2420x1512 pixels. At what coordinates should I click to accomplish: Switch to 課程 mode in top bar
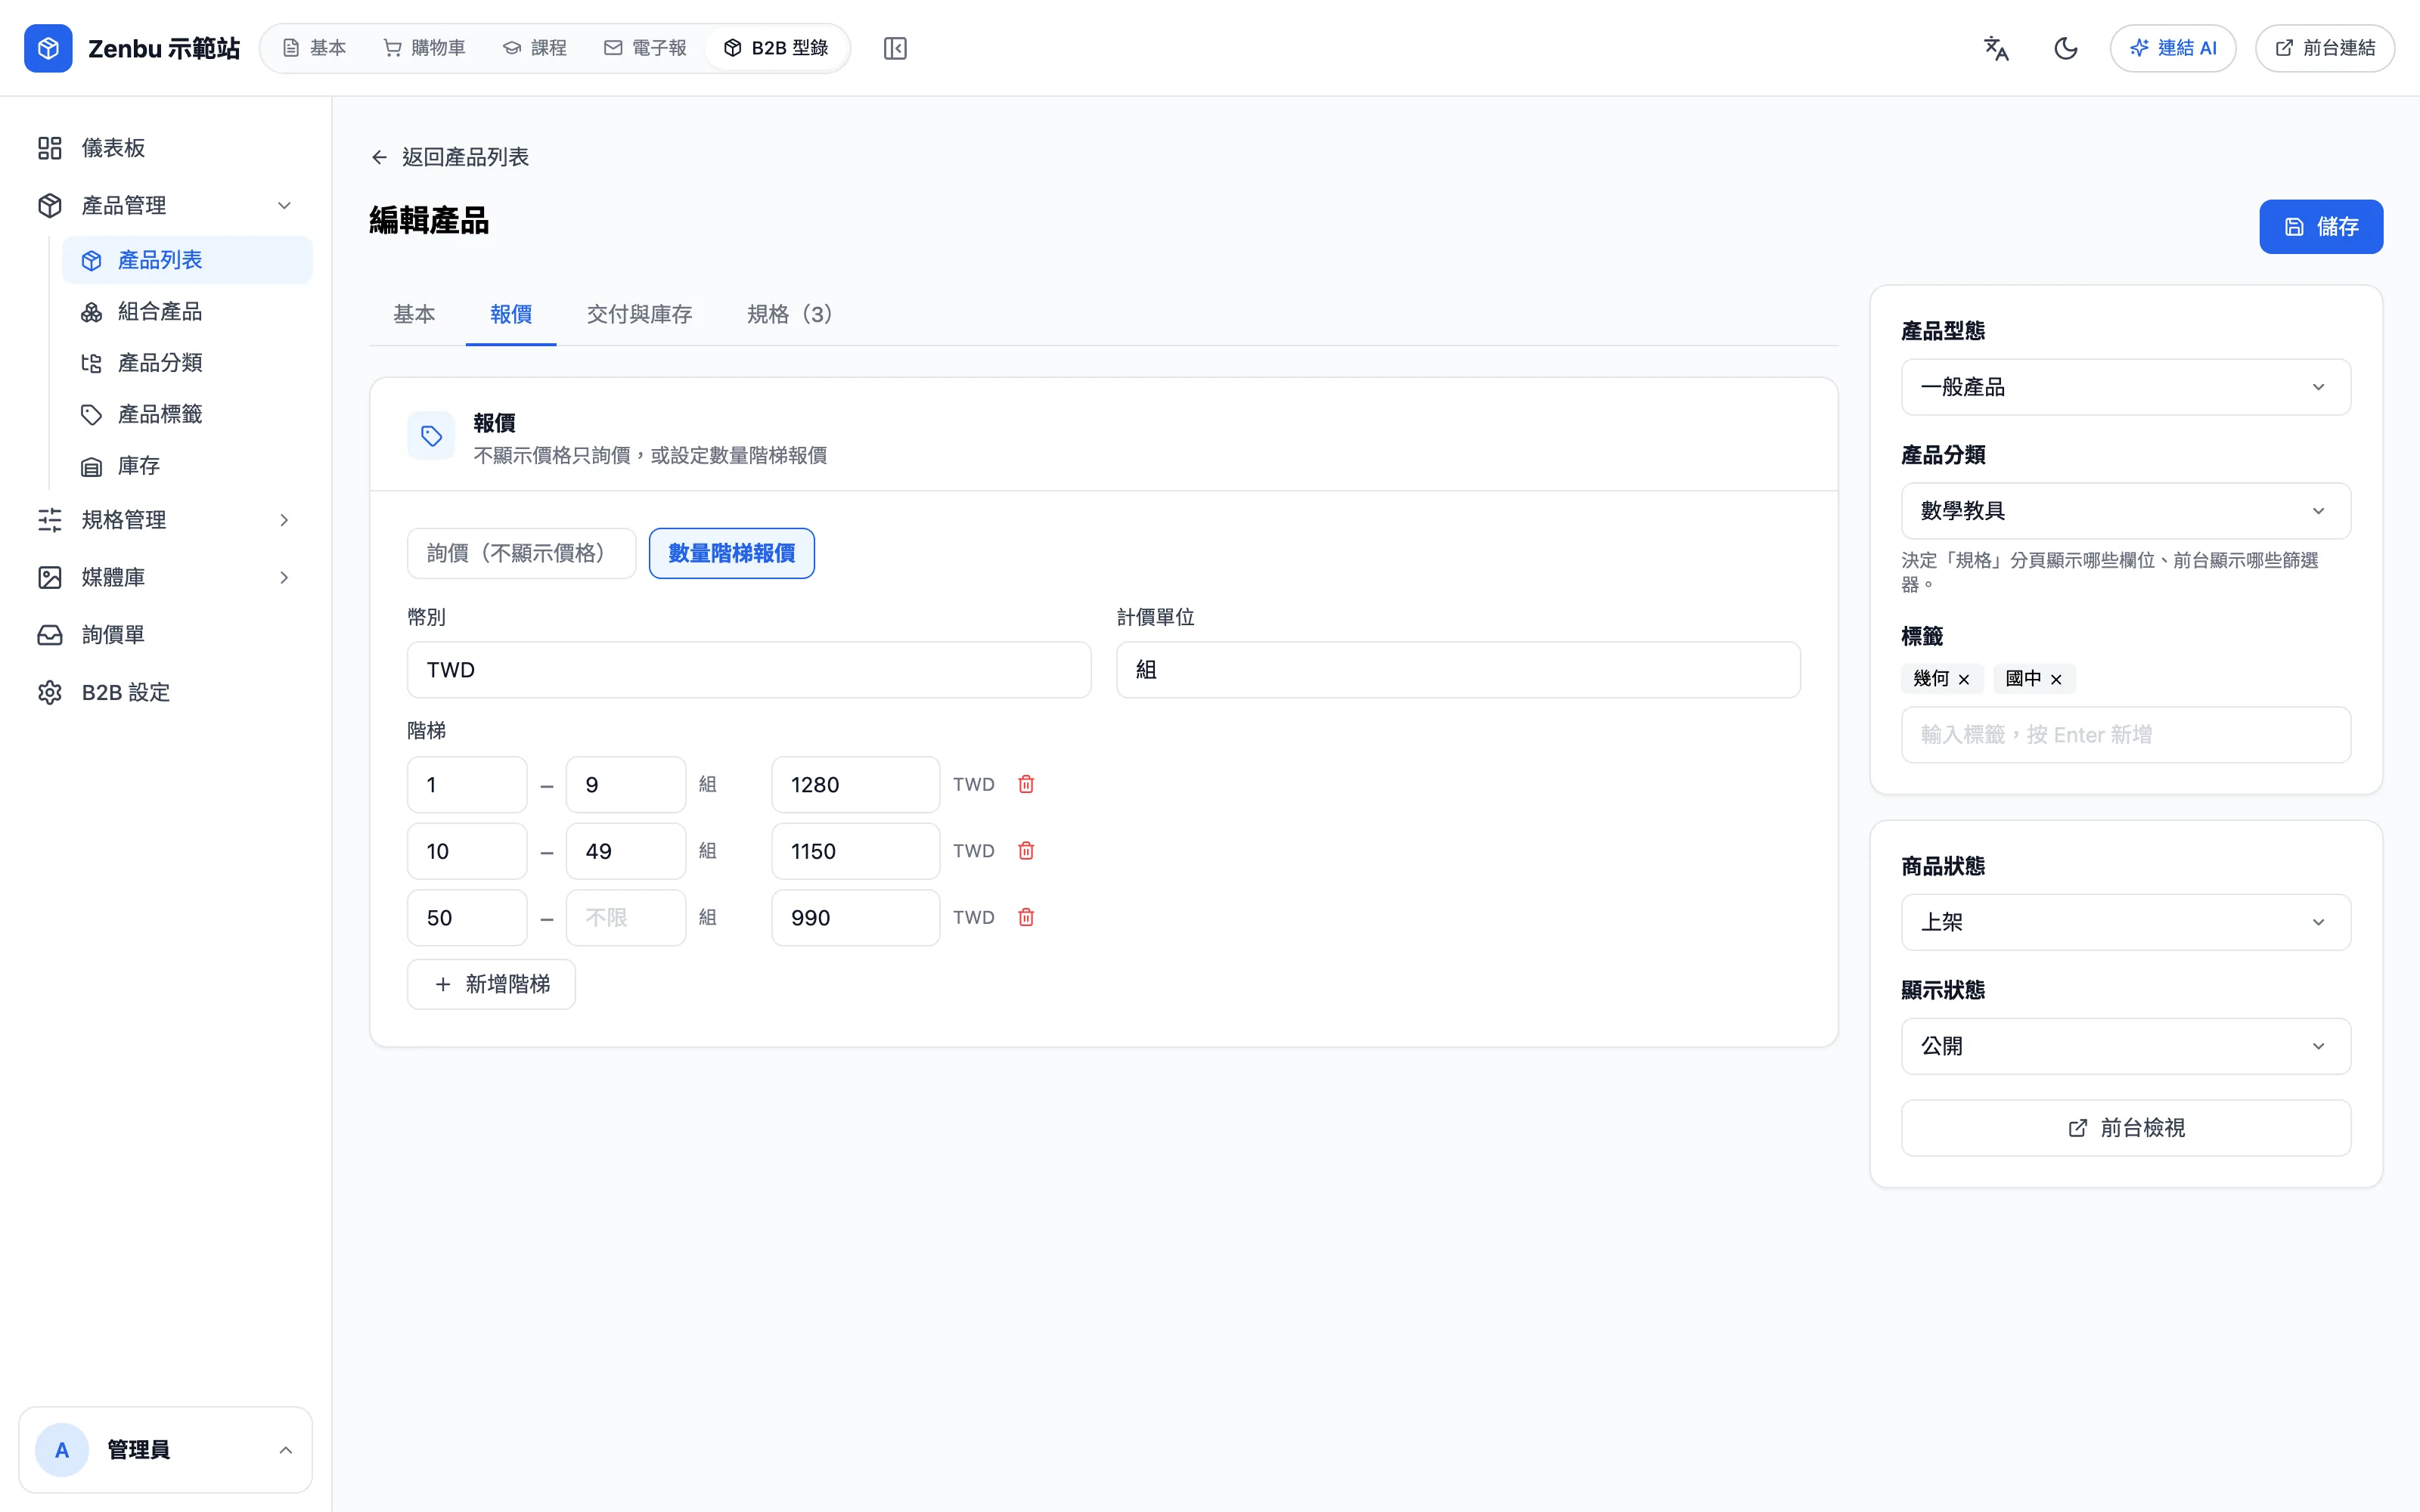click(535, 48)
